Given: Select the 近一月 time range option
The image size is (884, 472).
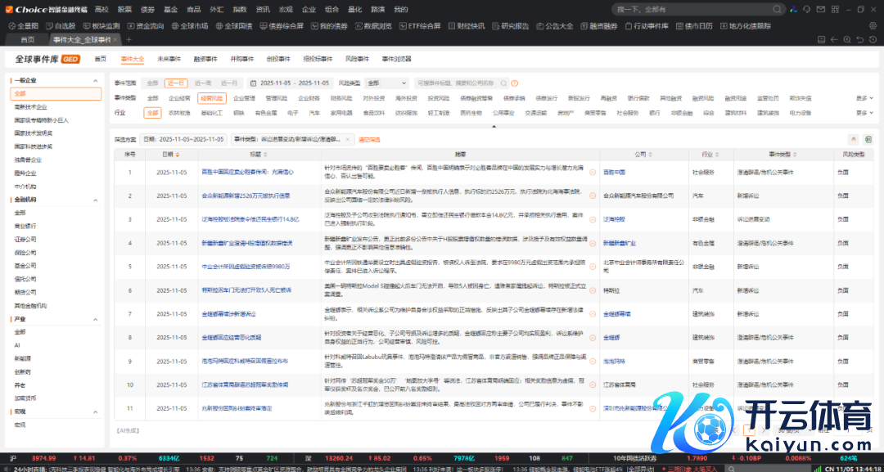Looking at the screenshot, I should pos(229,83).
